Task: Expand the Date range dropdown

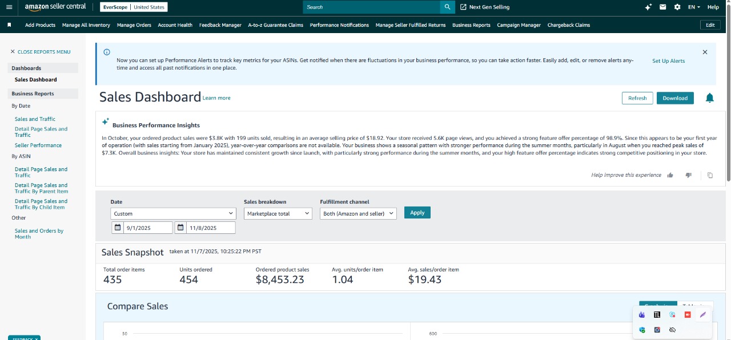Action: click(x=173, y=213)
